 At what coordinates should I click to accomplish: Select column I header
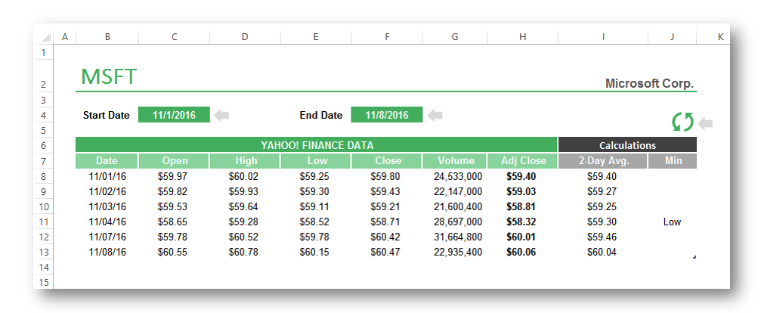(x=603, y=37)
